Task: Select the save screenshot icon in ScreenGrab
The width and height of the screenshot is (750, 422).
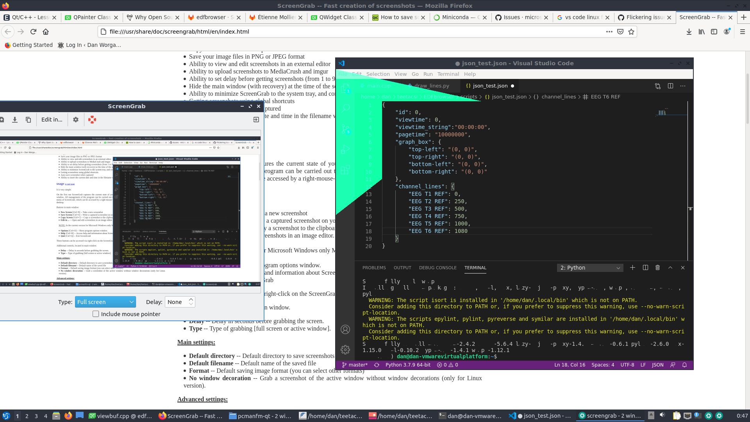Action: point(15,120)
